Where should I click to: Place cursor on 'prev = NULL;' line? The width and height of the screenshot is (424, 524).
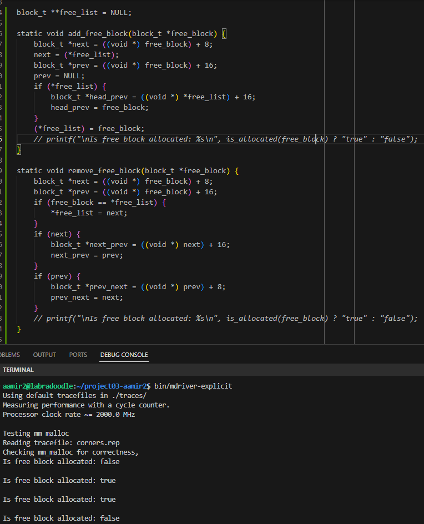59,75
